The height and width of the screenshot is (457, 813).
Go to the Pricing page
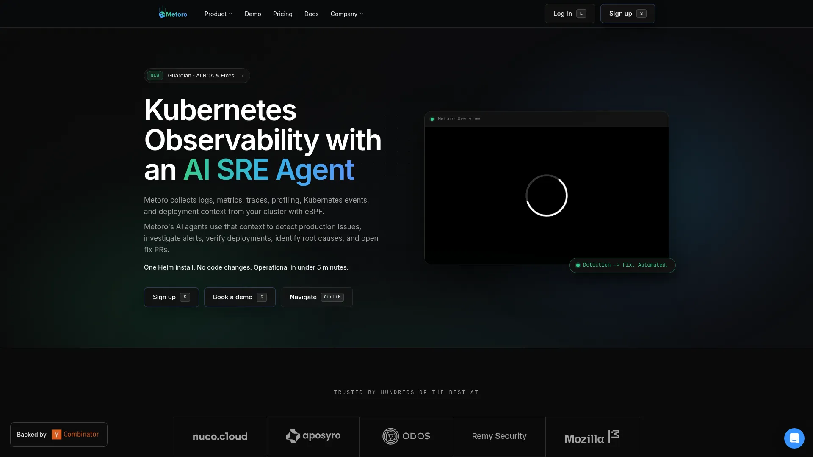(283, 14)
